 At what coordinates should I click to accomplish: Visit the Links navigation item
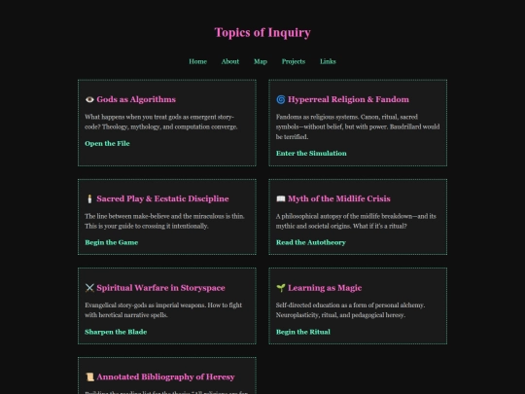point(328,61)
